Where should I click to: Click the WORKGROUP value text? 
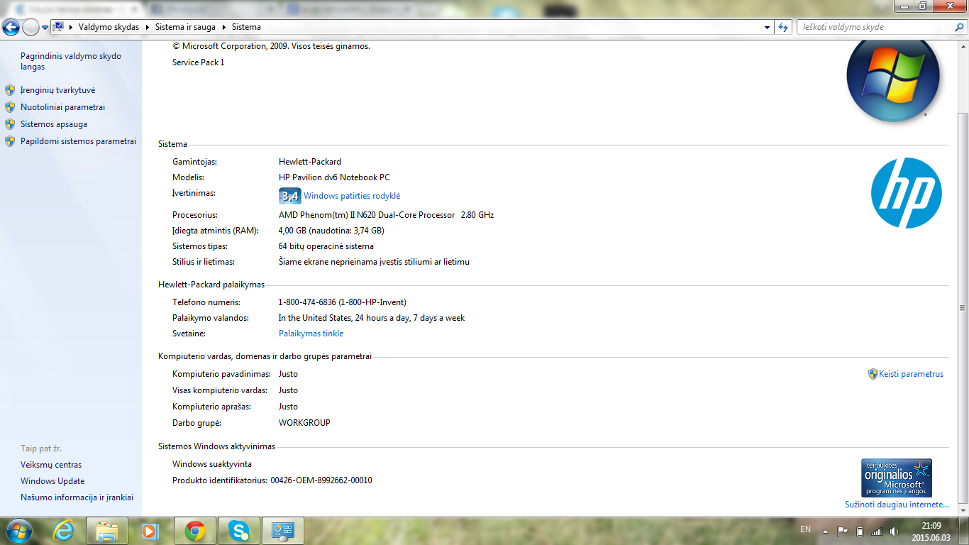click(x=304, y=423)
